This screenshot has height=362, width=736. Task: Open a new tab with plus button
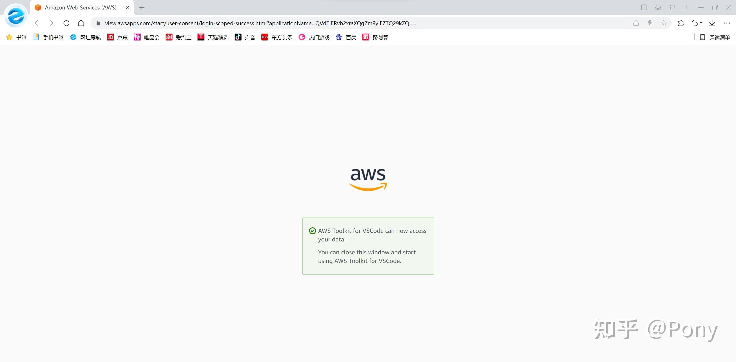[x=142, y=7]
